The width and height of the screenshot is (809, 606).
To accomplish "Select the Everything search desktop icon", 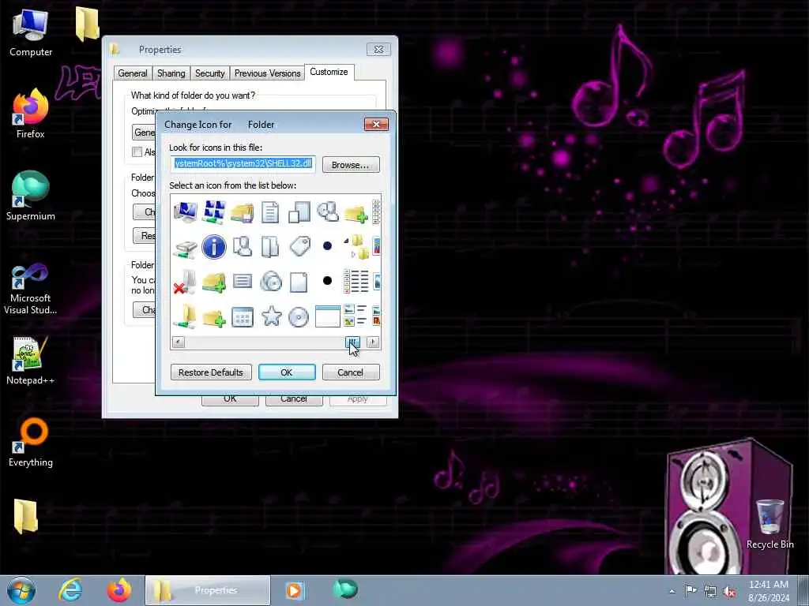I will 31,443.
